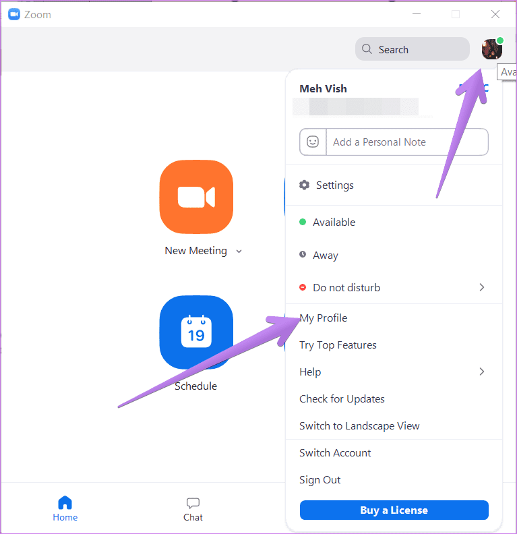Click the Schedule label text
Screen dimensions: 517x534
tap(195, 386)
